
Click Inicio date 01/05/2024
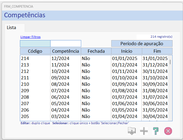pyautogui.click(x=125, y=110)
